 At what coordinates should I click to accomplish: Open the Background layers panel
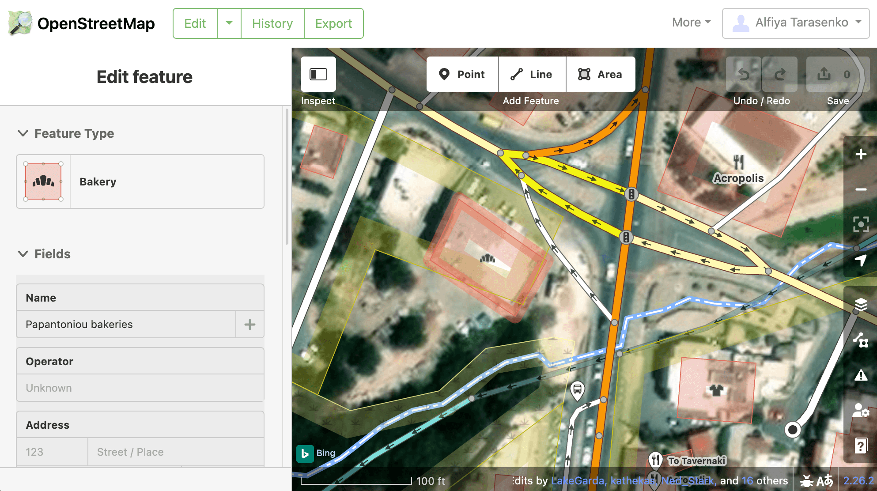[x=861, y=304]
